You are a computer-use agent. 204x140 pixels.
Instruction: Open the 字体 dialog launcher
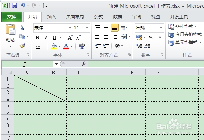pos(88,55)
